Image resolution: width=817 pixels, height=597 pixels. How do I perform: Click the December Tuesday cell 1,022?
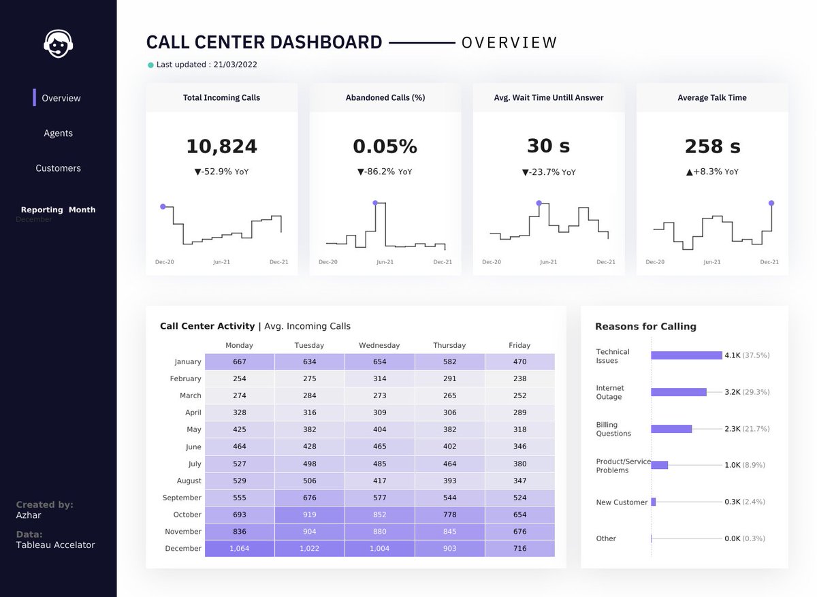tap(310, 549)
